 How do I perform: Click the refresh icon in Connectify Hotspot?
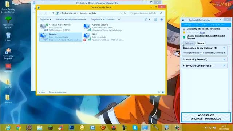pos(228,29)
